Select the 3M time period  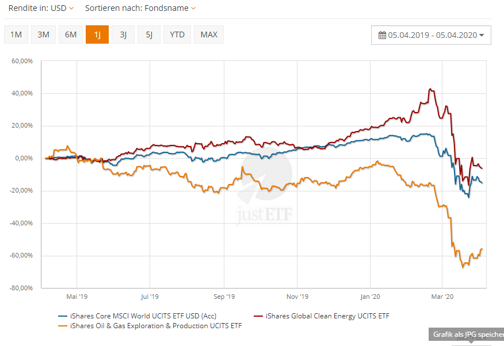click(x=43, y=34)
